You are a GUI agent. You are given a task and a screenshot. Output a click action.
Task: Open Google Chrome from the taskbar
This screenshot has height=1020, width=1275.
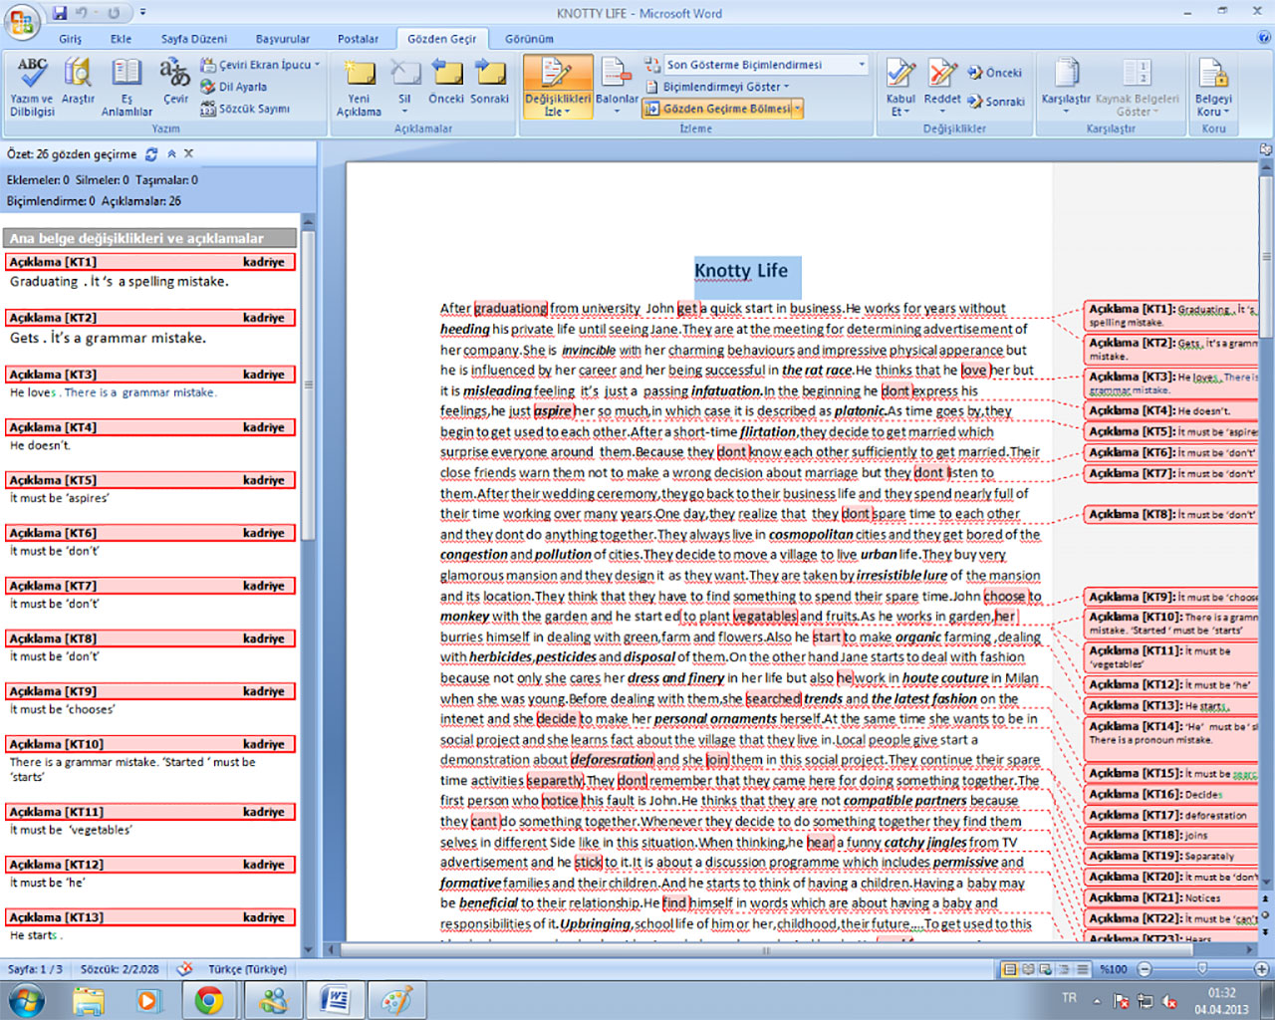point(209,998)
